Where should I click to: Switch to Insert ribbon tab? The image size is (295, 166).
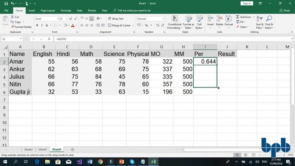pyautogui.click(x=32, y=11)
